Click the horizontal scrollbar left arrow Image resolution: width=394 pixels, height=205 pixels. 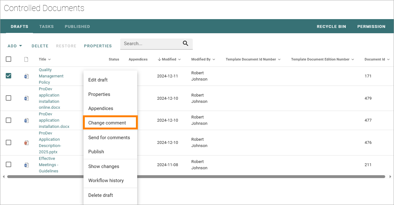pos(4,177)
